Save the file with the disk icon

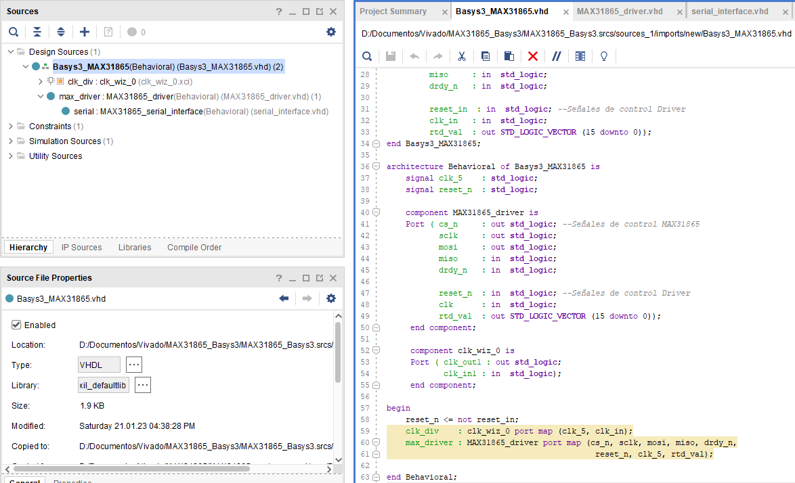click(x=391, y=56)
